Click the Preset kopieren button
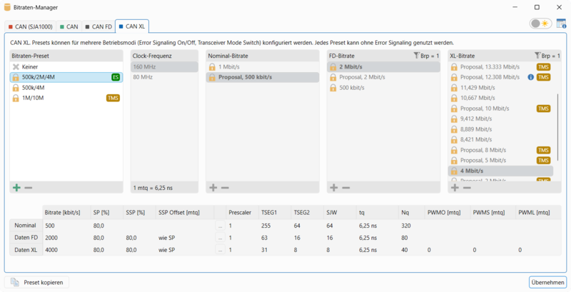The height and width of the screenshot is (292, 571). (37, 282)
